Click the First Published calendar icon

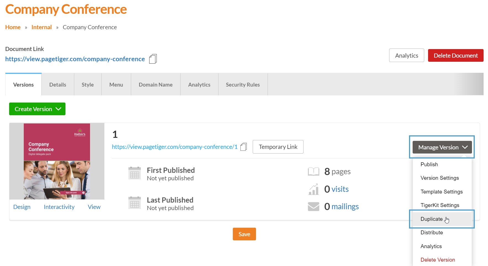[134, 173]
